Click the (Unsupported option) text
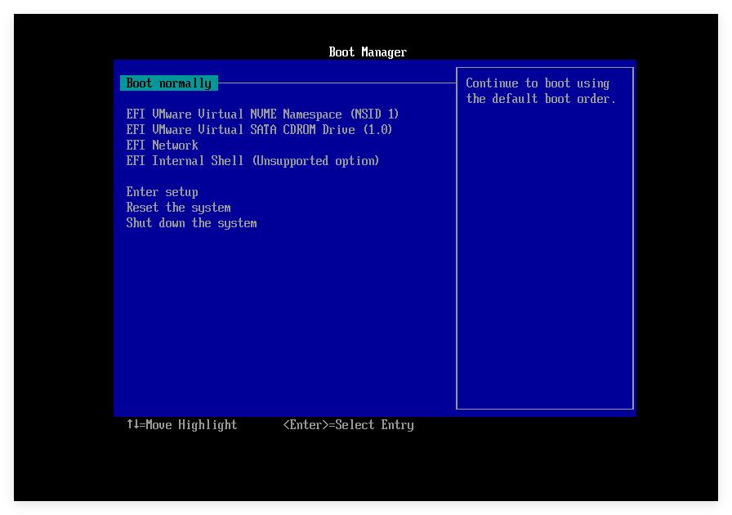732x515 pixels. (x=315, y=161)
